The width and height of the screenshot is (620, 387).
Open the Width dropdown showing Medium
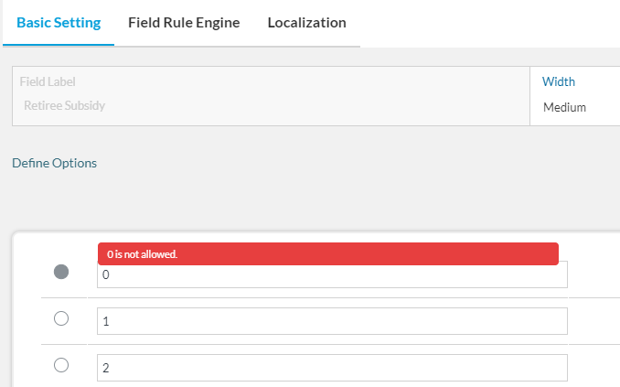[575, 107]
